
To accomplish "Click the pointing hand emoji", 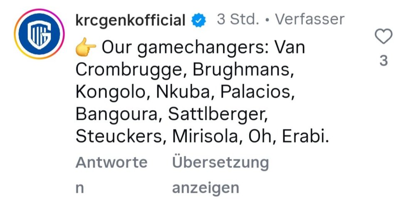I will [x=85, y=49].
